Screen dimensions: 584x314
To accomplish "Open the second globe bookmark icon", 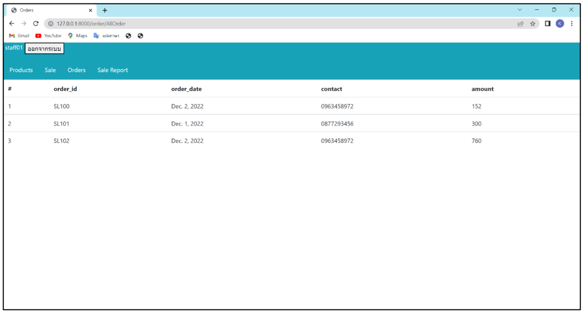I will click(x=140, y=36).
